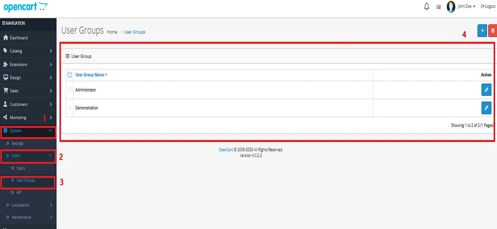Check the Demonstration row checkbox

tap(70, 108)
